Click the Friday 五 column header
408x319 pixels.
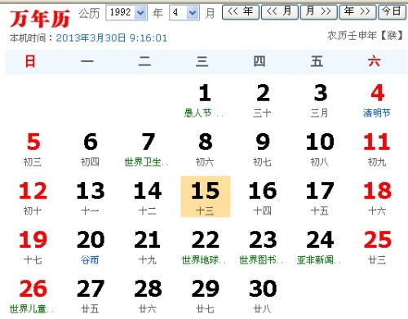click(x=317, y=61)
